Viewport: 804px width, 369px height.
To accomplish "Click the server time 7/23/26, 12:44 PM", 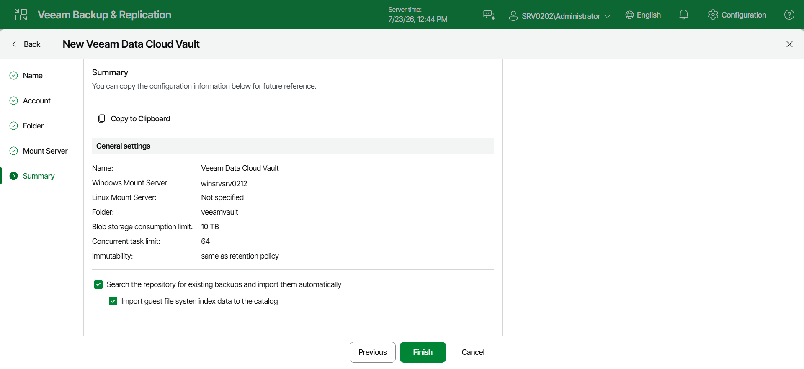I will coord(418,19).
